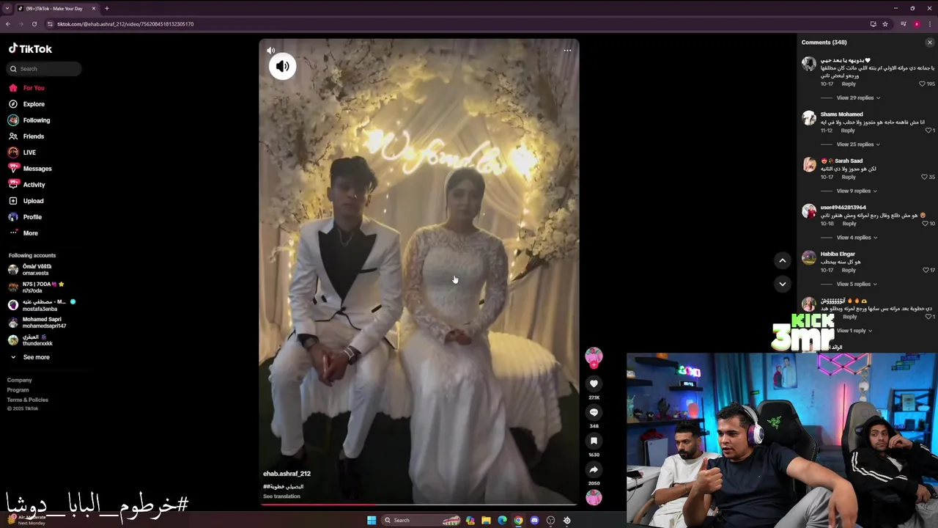Expand View 1 reply
This screenshot has height=528, width=938.
[854, 331]
